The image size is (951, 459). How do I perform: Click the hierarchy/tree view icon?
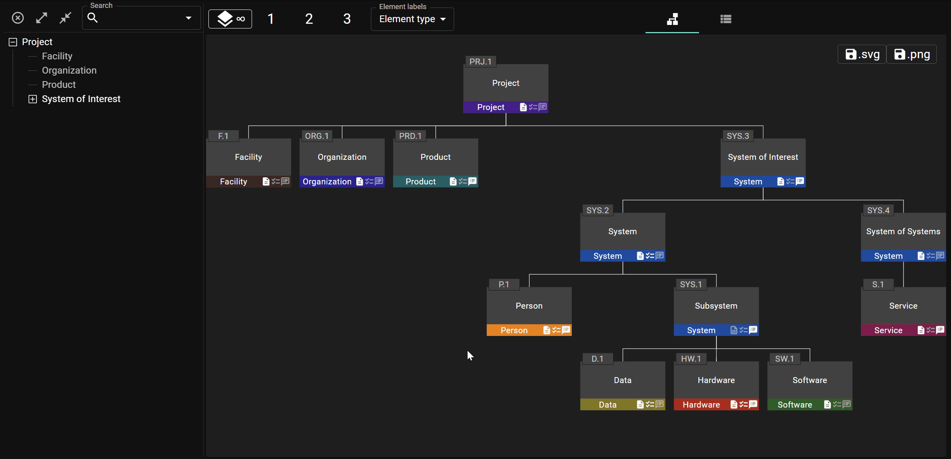(x=673, y=18)
